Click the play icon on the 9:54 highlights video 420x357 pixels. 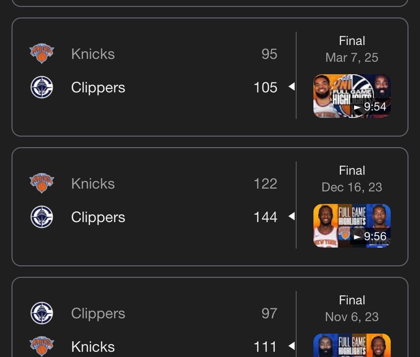[x=357, y=107]
